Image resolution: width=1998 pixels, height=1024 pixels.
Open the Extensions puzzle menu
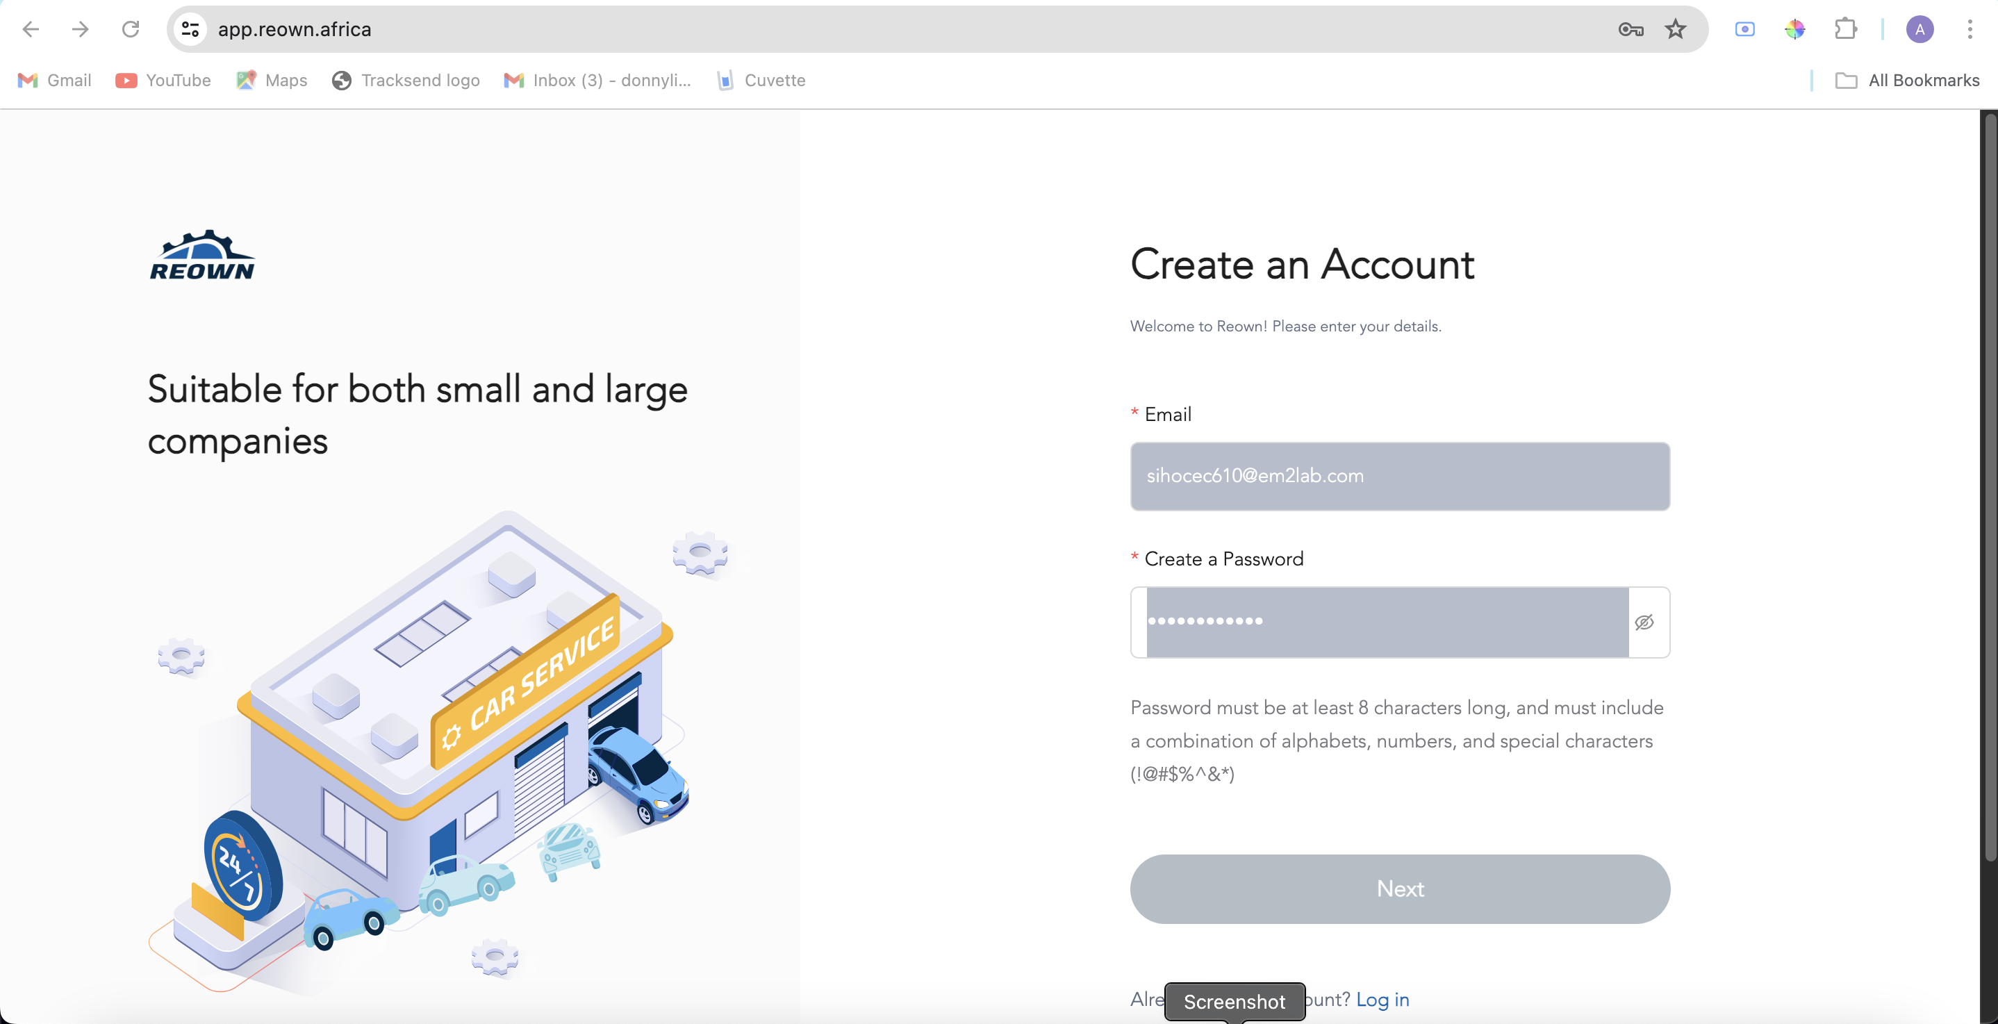[1845, 29]
